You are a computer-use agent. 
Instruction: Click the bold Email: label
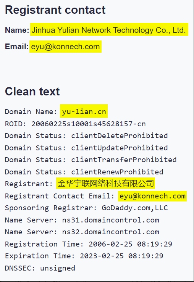coord(17,47)
